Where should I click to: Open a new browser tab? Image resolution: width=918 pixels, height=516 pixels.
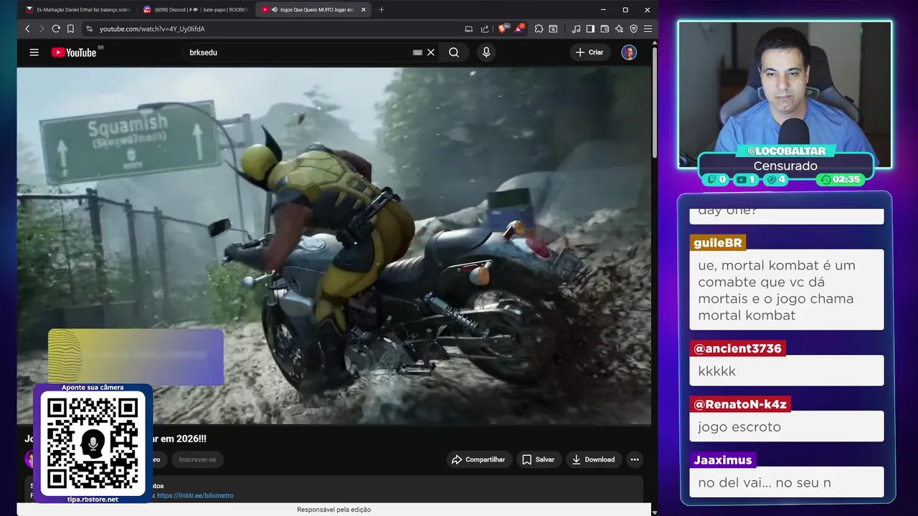[381, 10]
